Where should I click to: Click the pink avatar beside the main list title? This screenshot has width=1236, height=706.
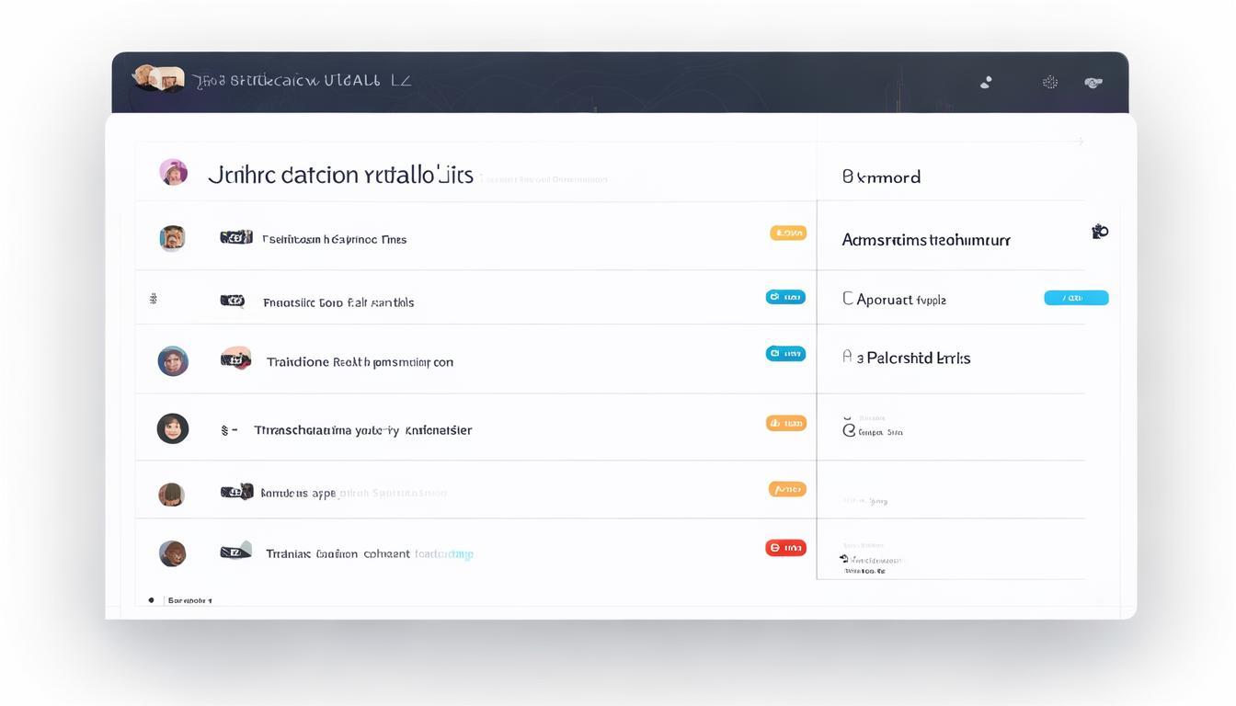point(173,172)
